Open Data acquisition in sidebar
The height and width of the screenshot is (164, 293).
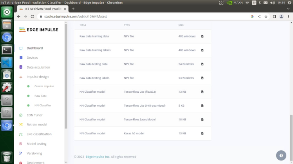tap(38, 67)
